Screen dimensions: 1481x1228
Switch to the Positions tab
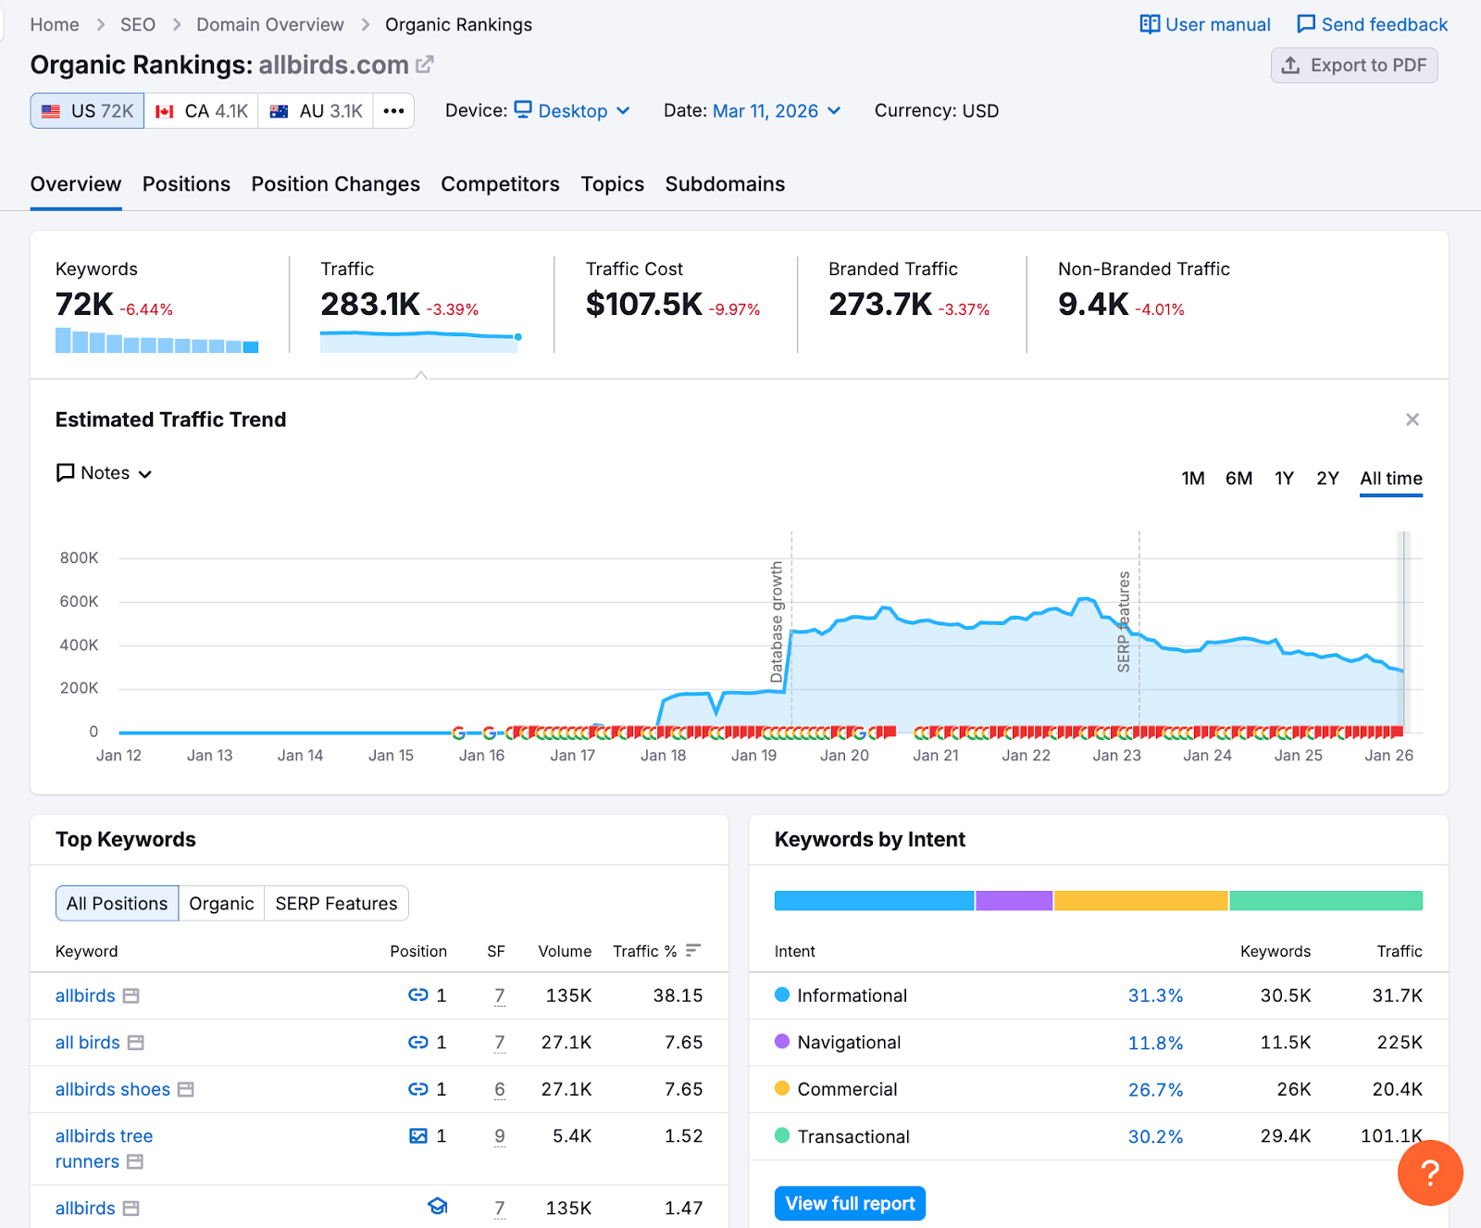186,184
